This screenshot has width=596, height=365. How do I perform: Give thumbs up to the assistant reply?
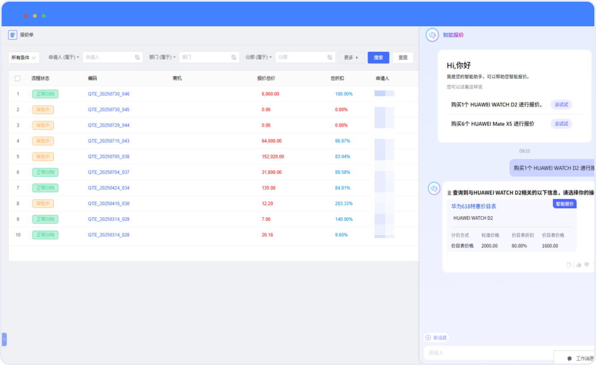[x=579, y=265]
